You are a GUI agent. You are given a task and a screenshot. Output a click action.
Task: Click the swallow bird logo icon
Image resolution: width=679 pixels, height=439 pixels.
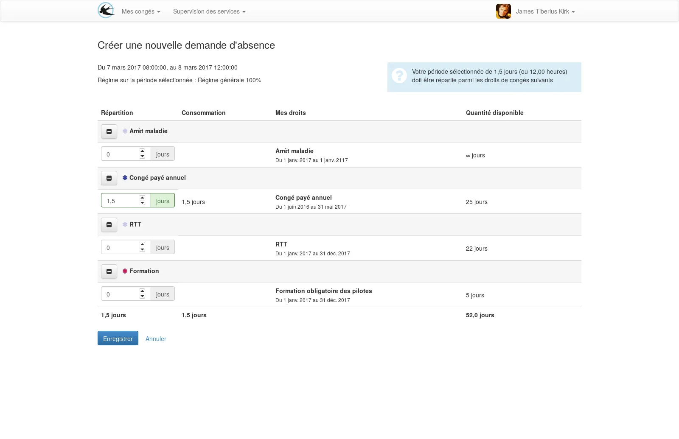pyautogui.click(x=106, y=11)
